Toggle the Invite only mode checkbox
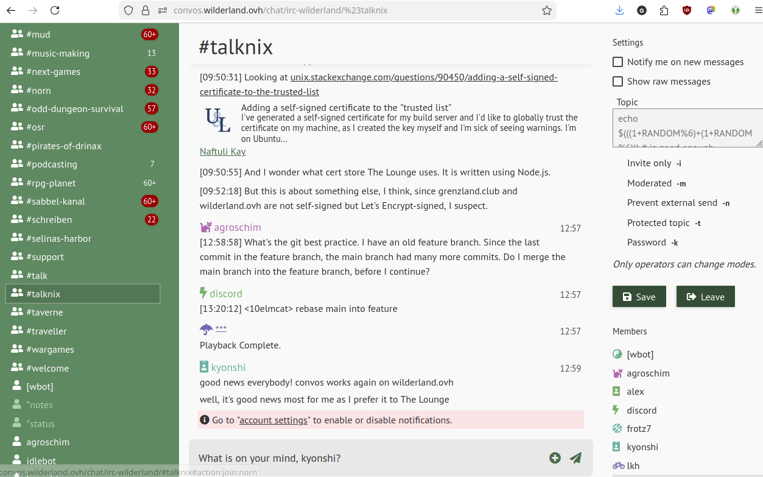763x477 pixels. point(618,163)
